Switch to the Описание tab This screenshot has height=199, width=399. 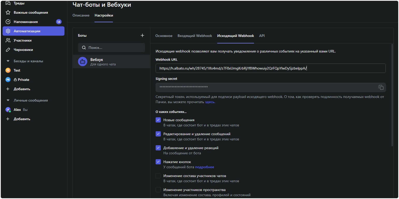coord(81,15)
